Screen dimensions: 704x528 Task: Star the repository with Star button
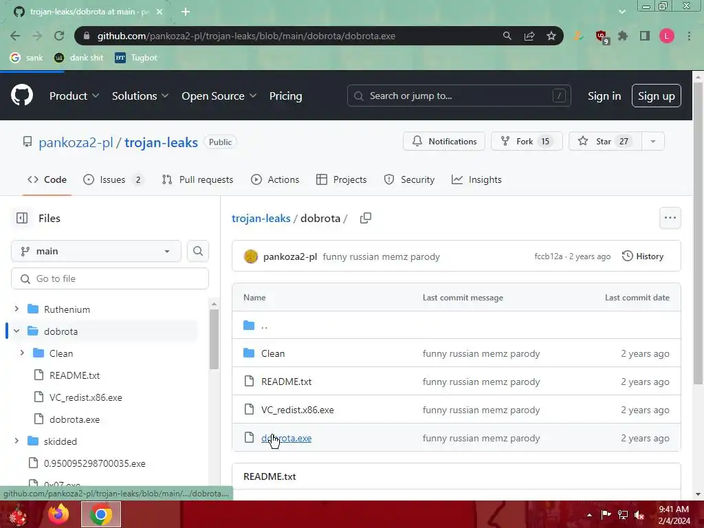[x=606, y=142]
